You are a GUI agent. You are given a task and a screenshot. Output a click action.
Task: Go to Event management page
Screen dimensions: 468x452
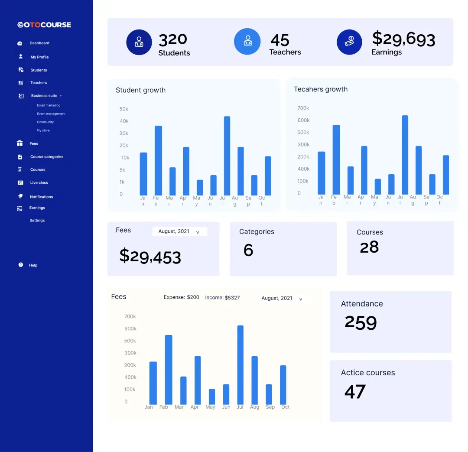point(51,114)
